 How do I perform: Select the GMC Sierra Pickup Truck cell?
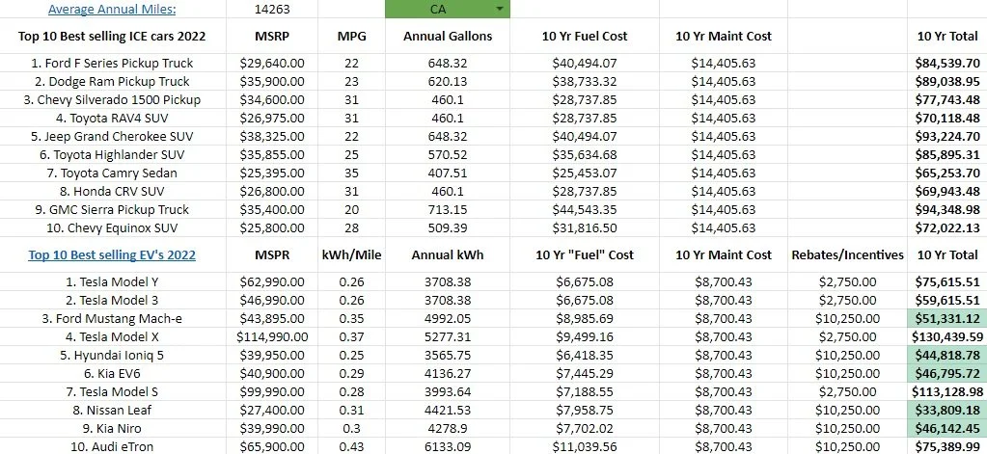point(112,209)
